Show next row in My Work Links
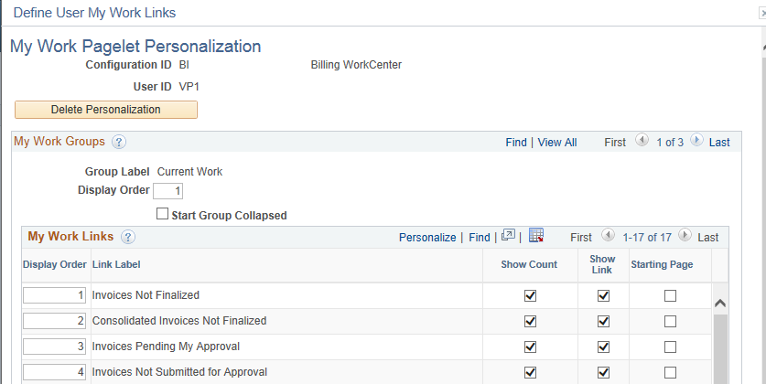The height and width of the screenshot is (384, 766). (685, 235)
